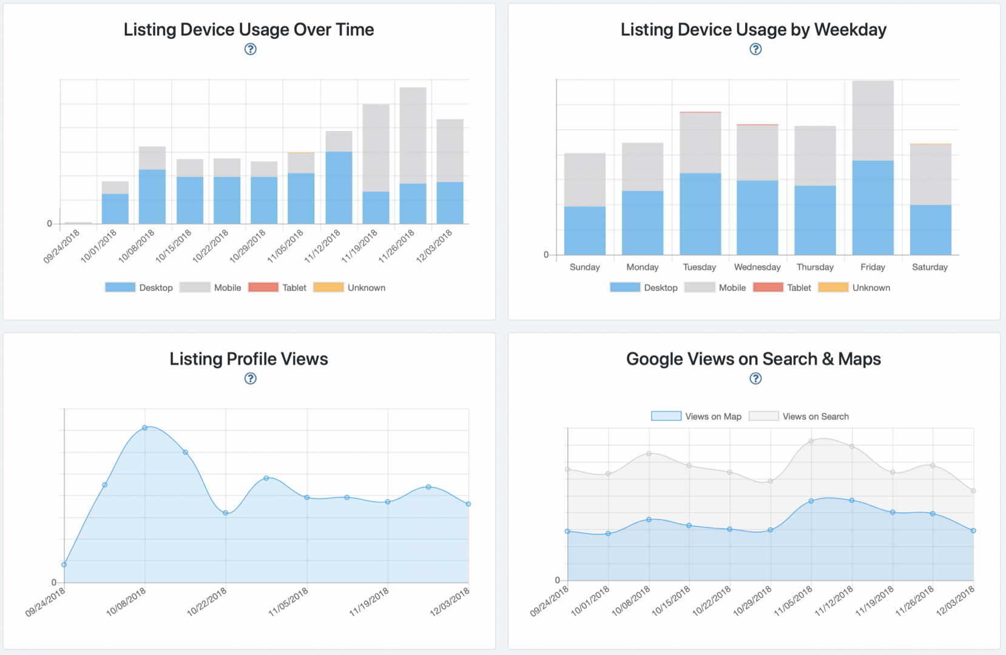Click the 11/19/2018 bar in Over Time chart
The width and height of the screenshot is (1006, 655).
[376, 164]
